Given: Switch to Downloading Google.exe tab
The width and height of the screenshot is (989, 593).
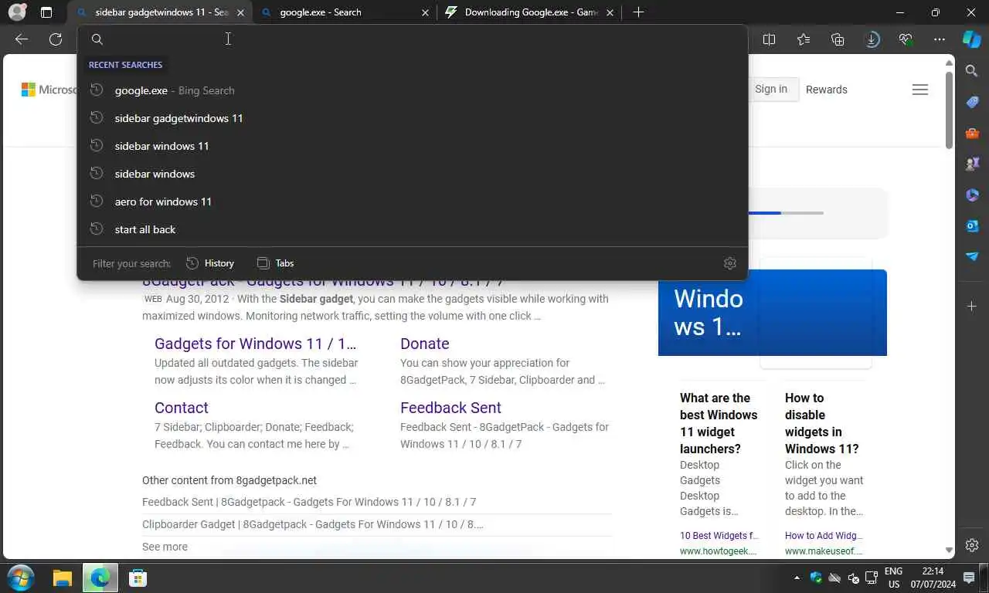Looking at the screenshot, I should pyautogui.click(x=529, y=12).
